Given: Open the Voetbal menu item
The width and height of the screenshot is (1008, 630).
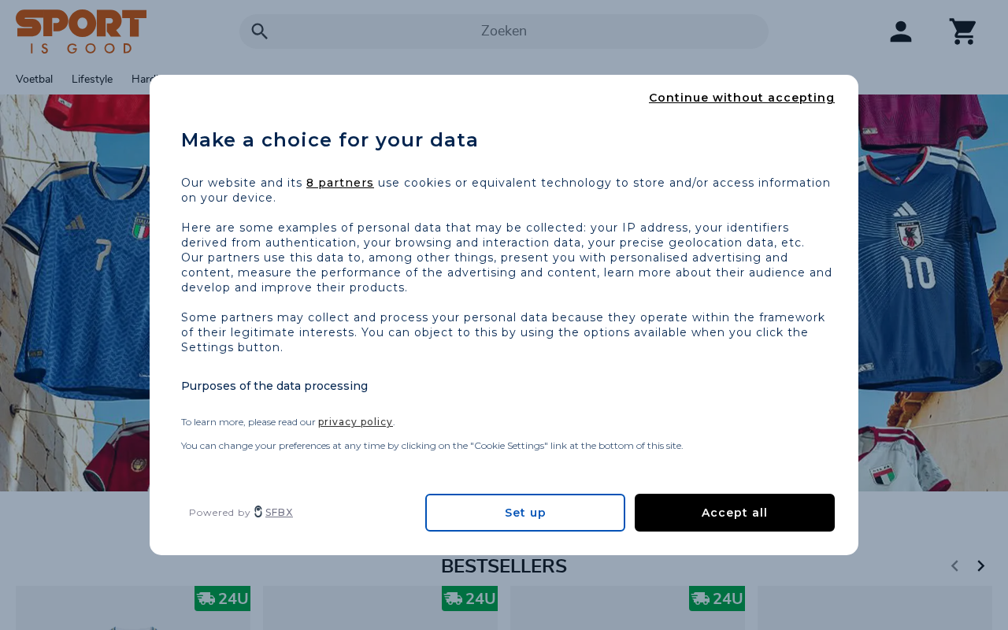Looking at the screenshot, I should tap(34, 79).
